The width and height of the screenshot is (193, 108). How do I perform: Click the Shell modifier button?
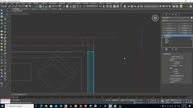185,26
